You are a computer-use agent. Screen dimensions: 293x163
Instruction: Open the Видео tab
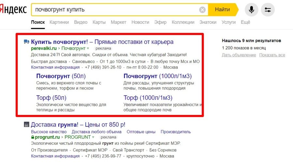[x=81, y=22]
